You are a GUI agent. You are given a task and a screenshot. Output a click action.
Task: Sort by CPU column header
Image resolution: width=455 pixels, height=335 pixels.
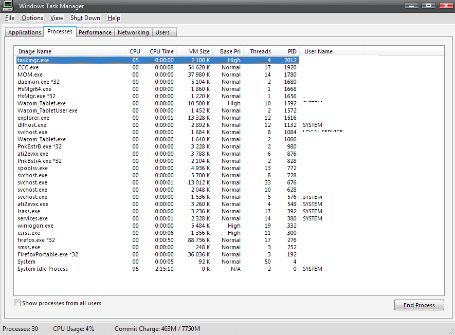tap(133, 51)
